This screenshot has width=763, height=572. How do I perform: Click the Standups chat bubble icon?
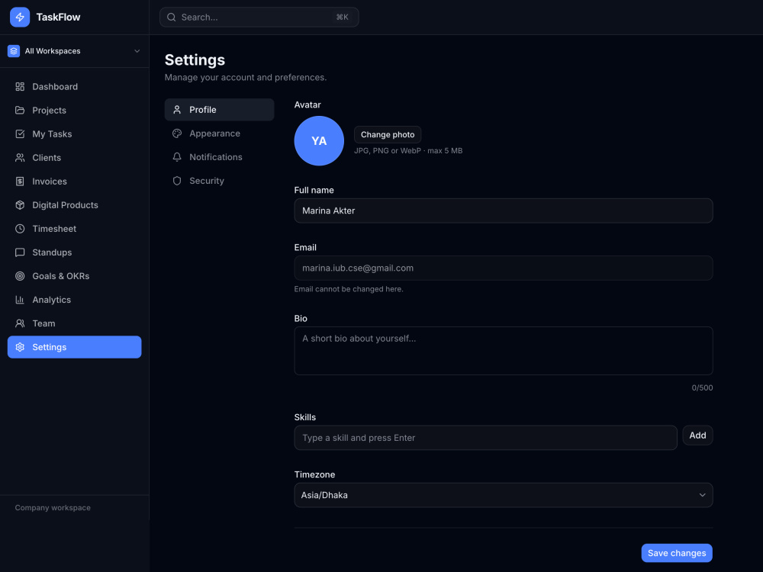pyautogui.click(x=20, y=252)
